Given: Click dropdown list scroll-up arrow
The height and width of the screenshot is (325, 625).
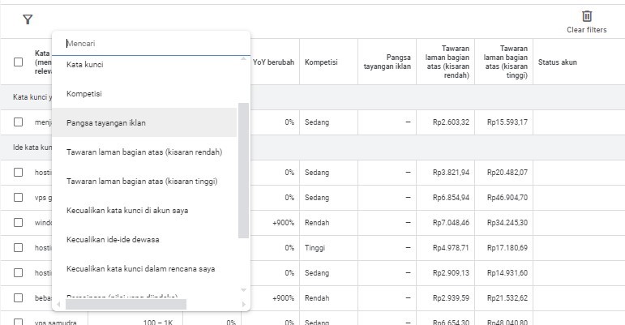Looking at the screenshot, I should coord(243,59).
